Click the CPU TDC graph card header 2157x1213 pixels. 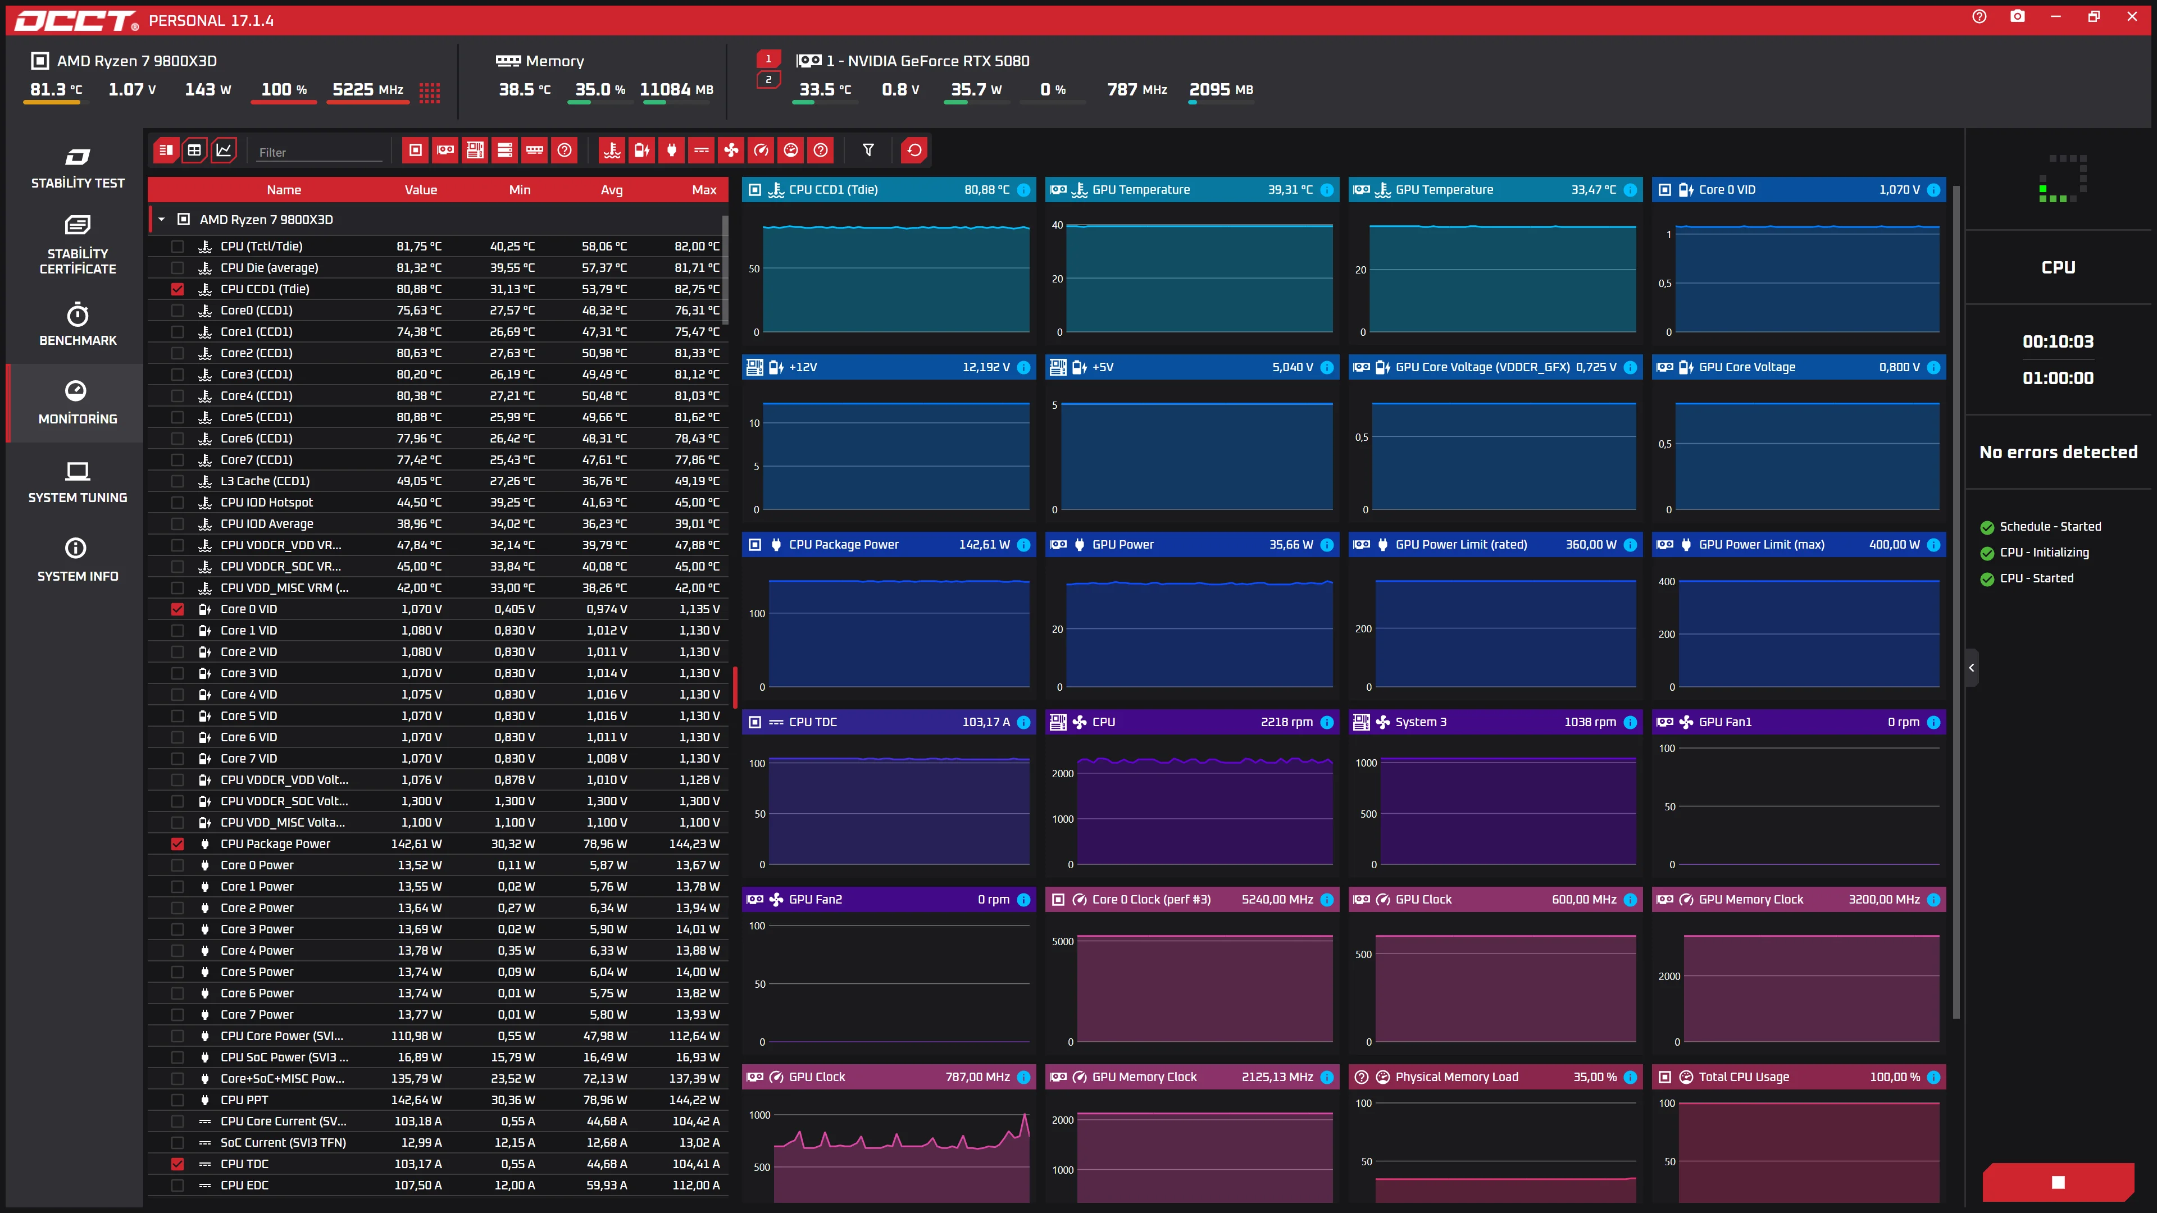click(x=889, y=722)
